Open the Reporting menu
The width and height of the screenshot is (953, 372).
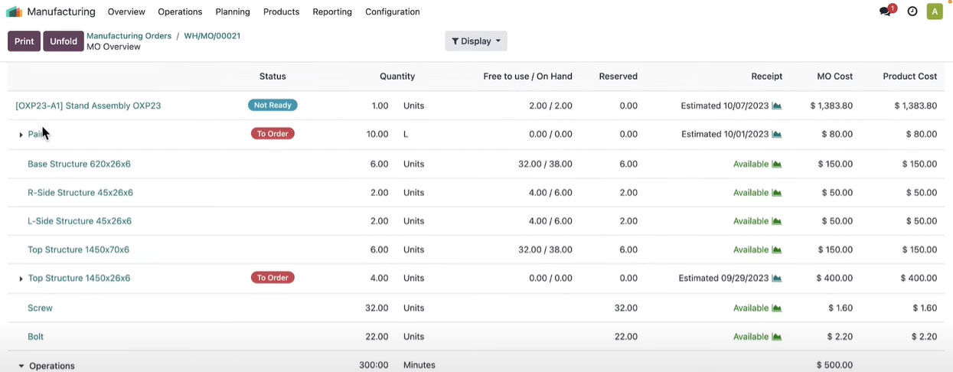coord(332,11)
